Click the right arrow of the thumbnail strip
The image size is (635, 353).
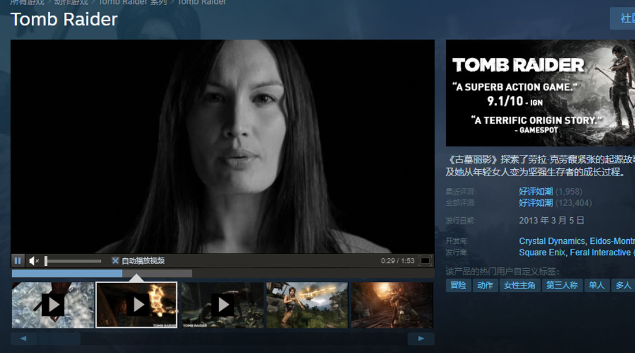pyautogui.click(x=421, y=339)
